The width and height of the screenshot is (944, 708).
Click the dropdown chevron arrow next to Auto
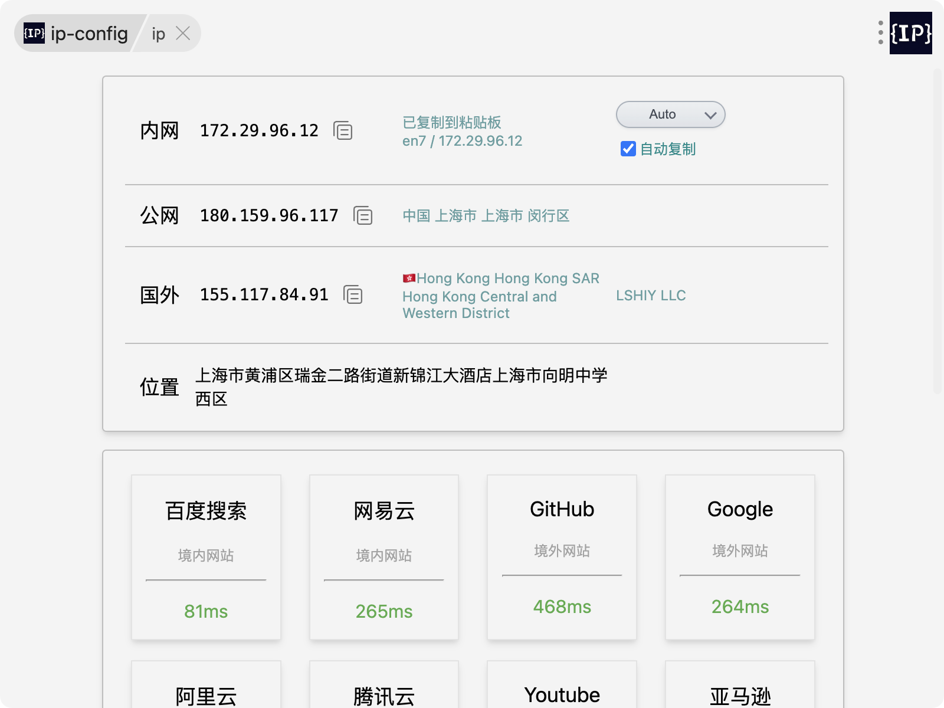(710, 115)
